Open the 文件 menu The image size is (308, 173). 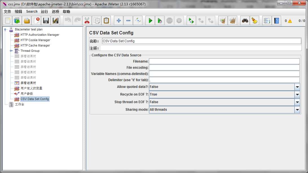7,12
